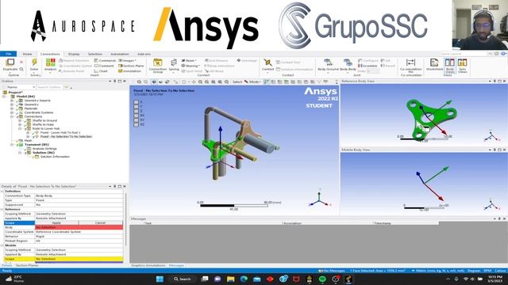Select Analysis Settings tree item

44,149
